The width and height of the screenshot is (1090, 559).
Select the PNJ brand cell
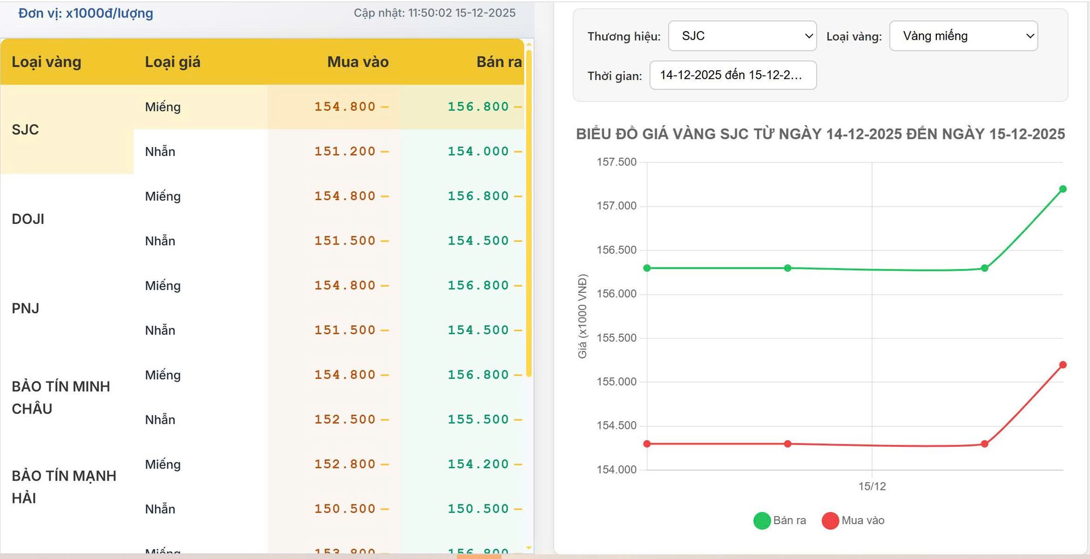click(x=26, y=308)
